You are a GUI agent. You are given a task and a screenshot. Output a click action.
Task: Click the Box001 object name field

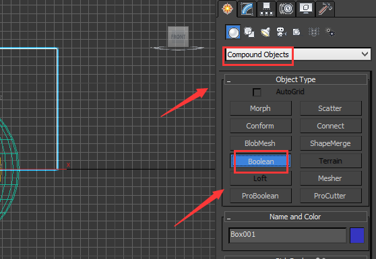pos(287,235)
